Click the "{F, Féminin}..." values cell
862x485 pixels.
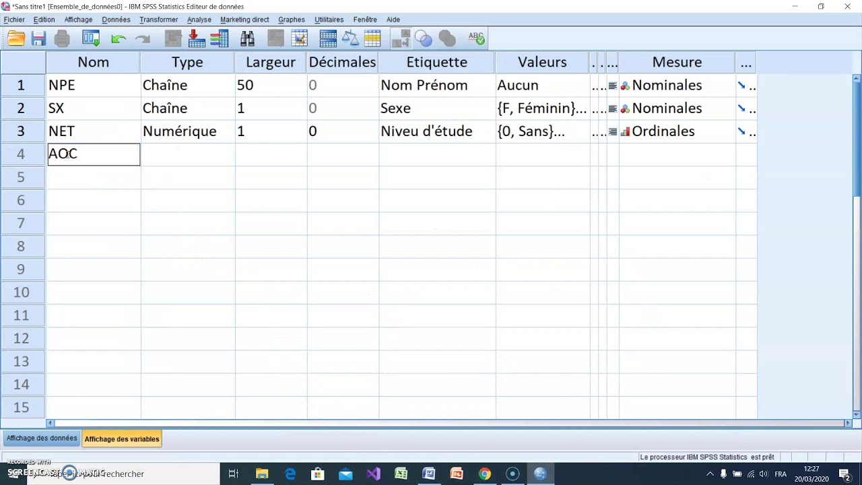[x=542, y=108]
